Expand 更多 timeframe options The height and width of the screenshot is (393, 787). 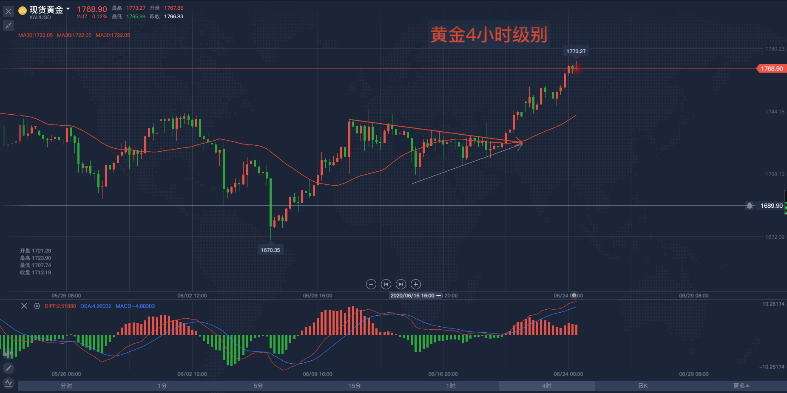[741, 386]
